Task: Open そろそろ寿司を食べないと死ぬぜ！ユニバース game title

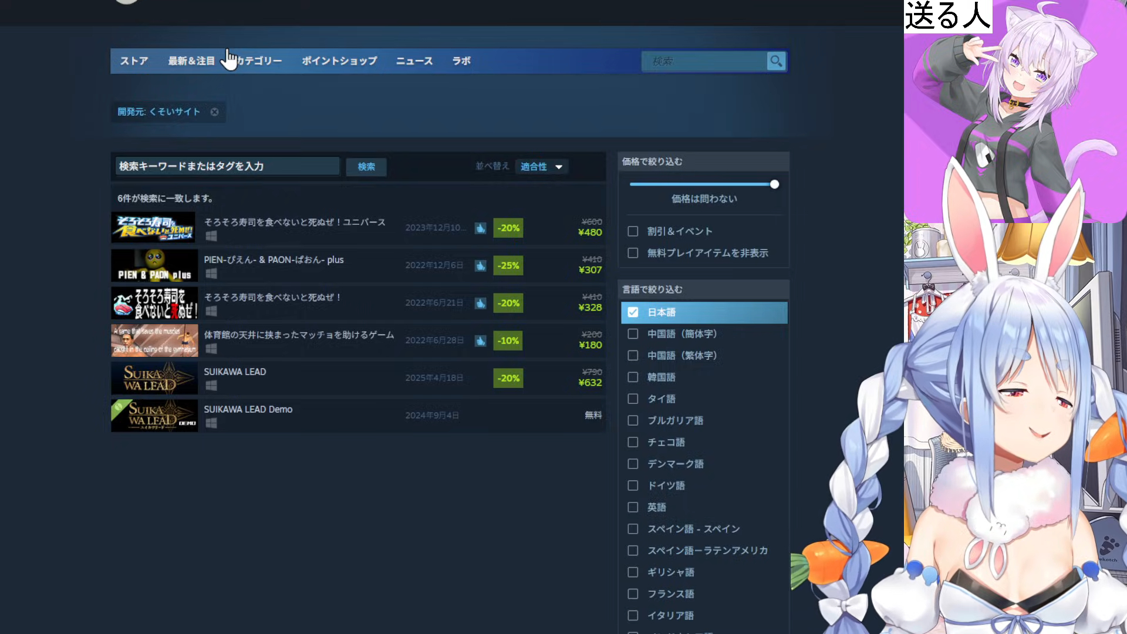Action: (295, 222)
